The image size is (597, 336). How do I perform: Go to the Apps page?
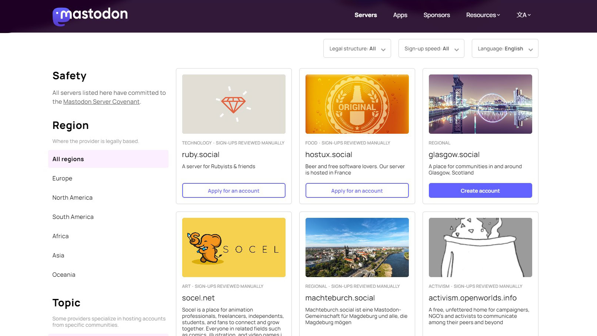tap(400, 15)
